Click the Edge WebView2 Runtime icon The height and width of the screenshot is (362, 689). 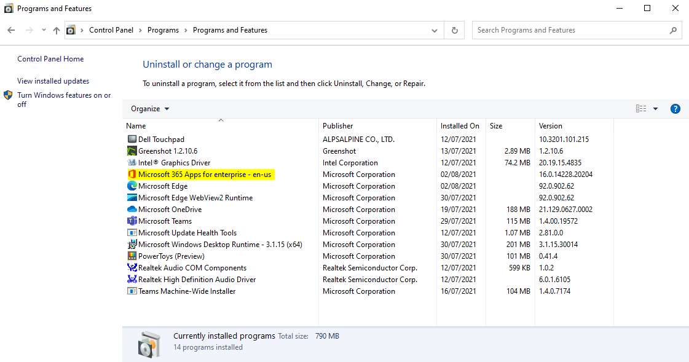132,198
